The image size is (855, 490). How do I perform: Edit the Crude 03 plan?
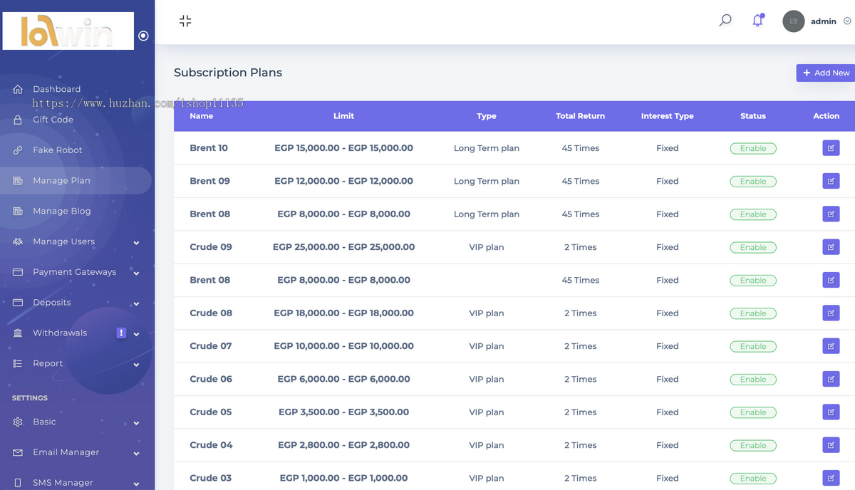click(x=831, y=478)
